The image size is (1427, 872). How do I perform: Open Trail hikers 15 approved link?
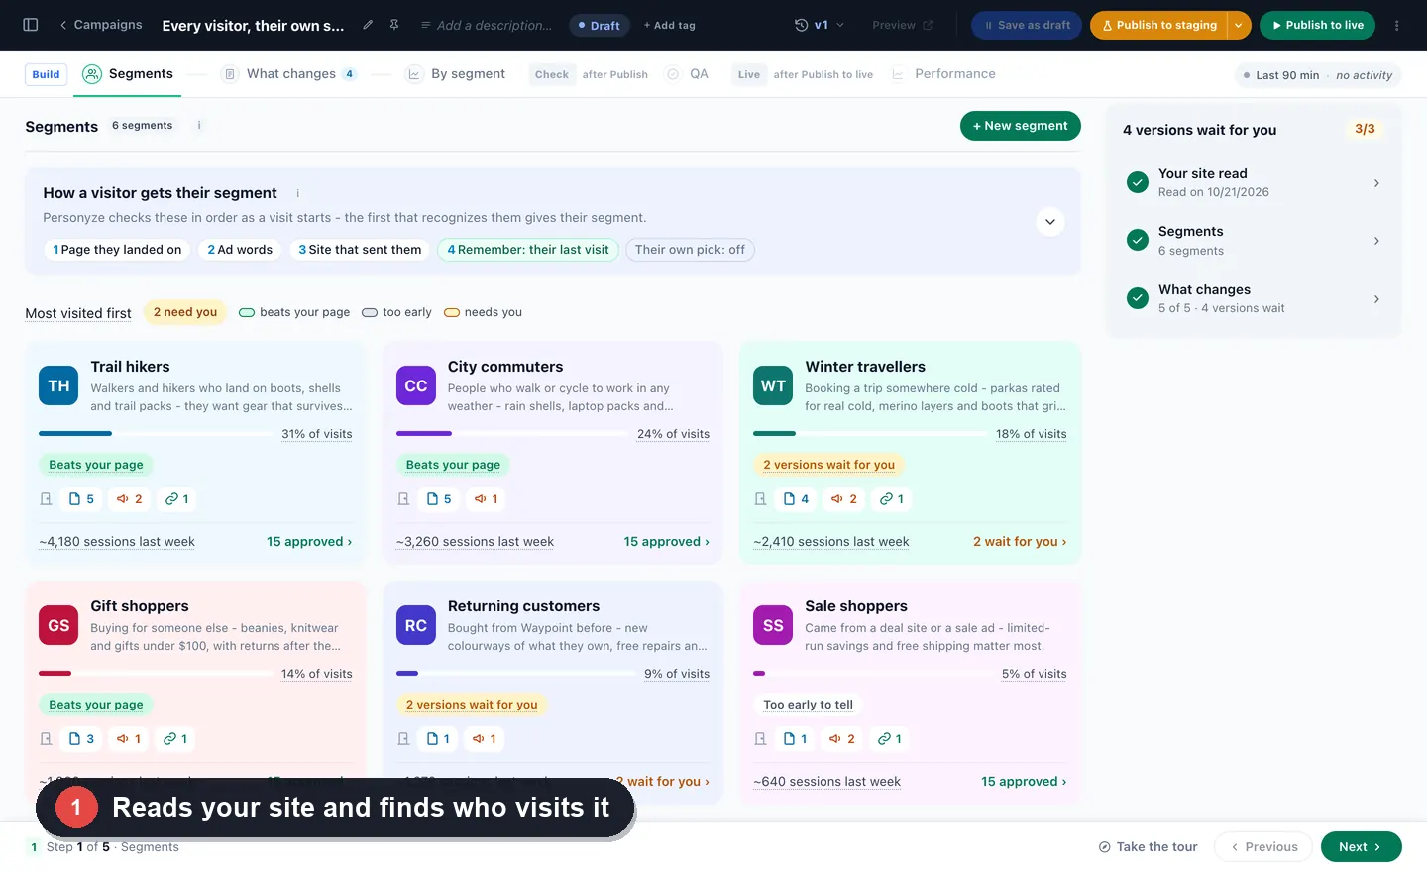[309, 542]
